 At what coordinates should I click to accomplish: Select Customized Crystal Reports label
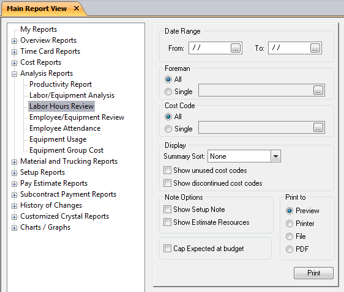click(x=64, y=216)
